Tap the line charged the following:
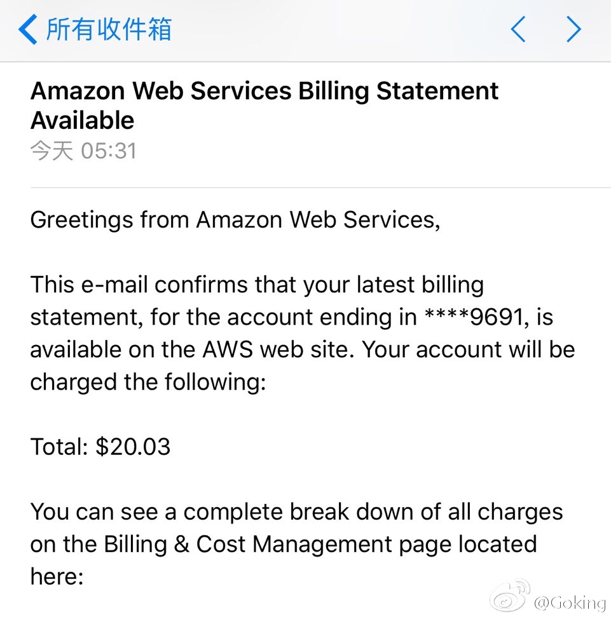 pos(148,382)
